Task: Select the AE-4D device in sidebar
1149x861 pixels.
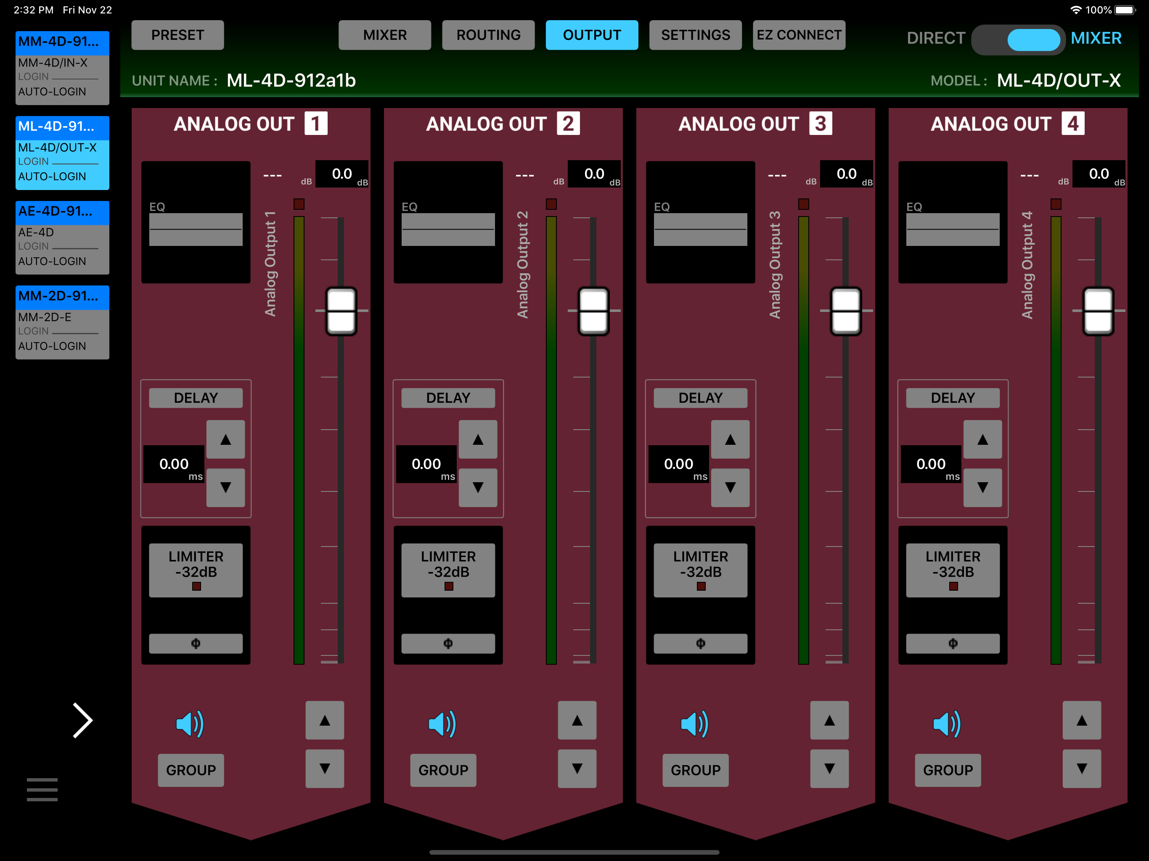Action: tap(62, 238)
